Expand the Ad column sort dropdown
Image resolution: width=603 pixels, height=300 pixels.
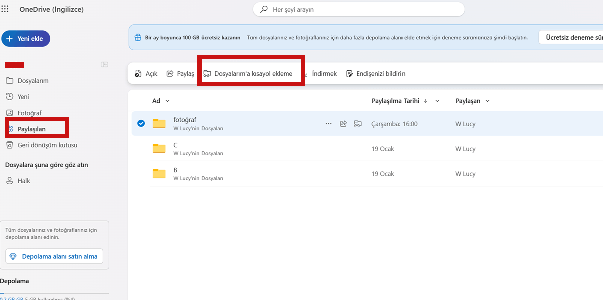pos(168,101)
